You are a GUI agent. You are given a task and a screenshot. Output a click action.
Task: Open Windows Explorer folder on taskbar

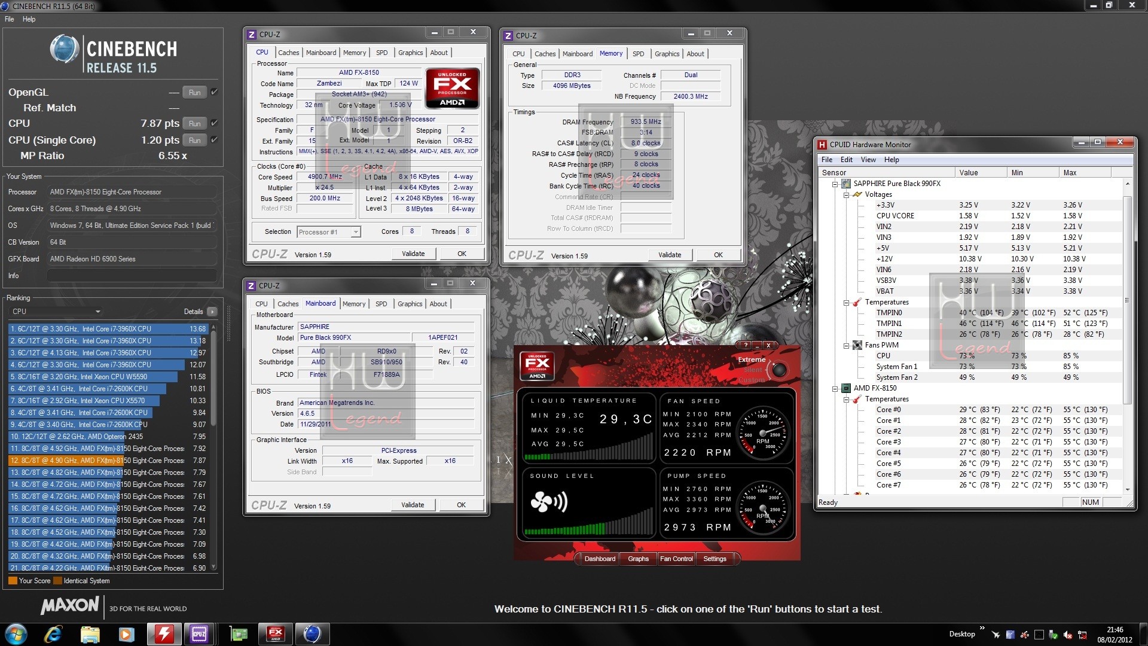(x=90, y=634)
